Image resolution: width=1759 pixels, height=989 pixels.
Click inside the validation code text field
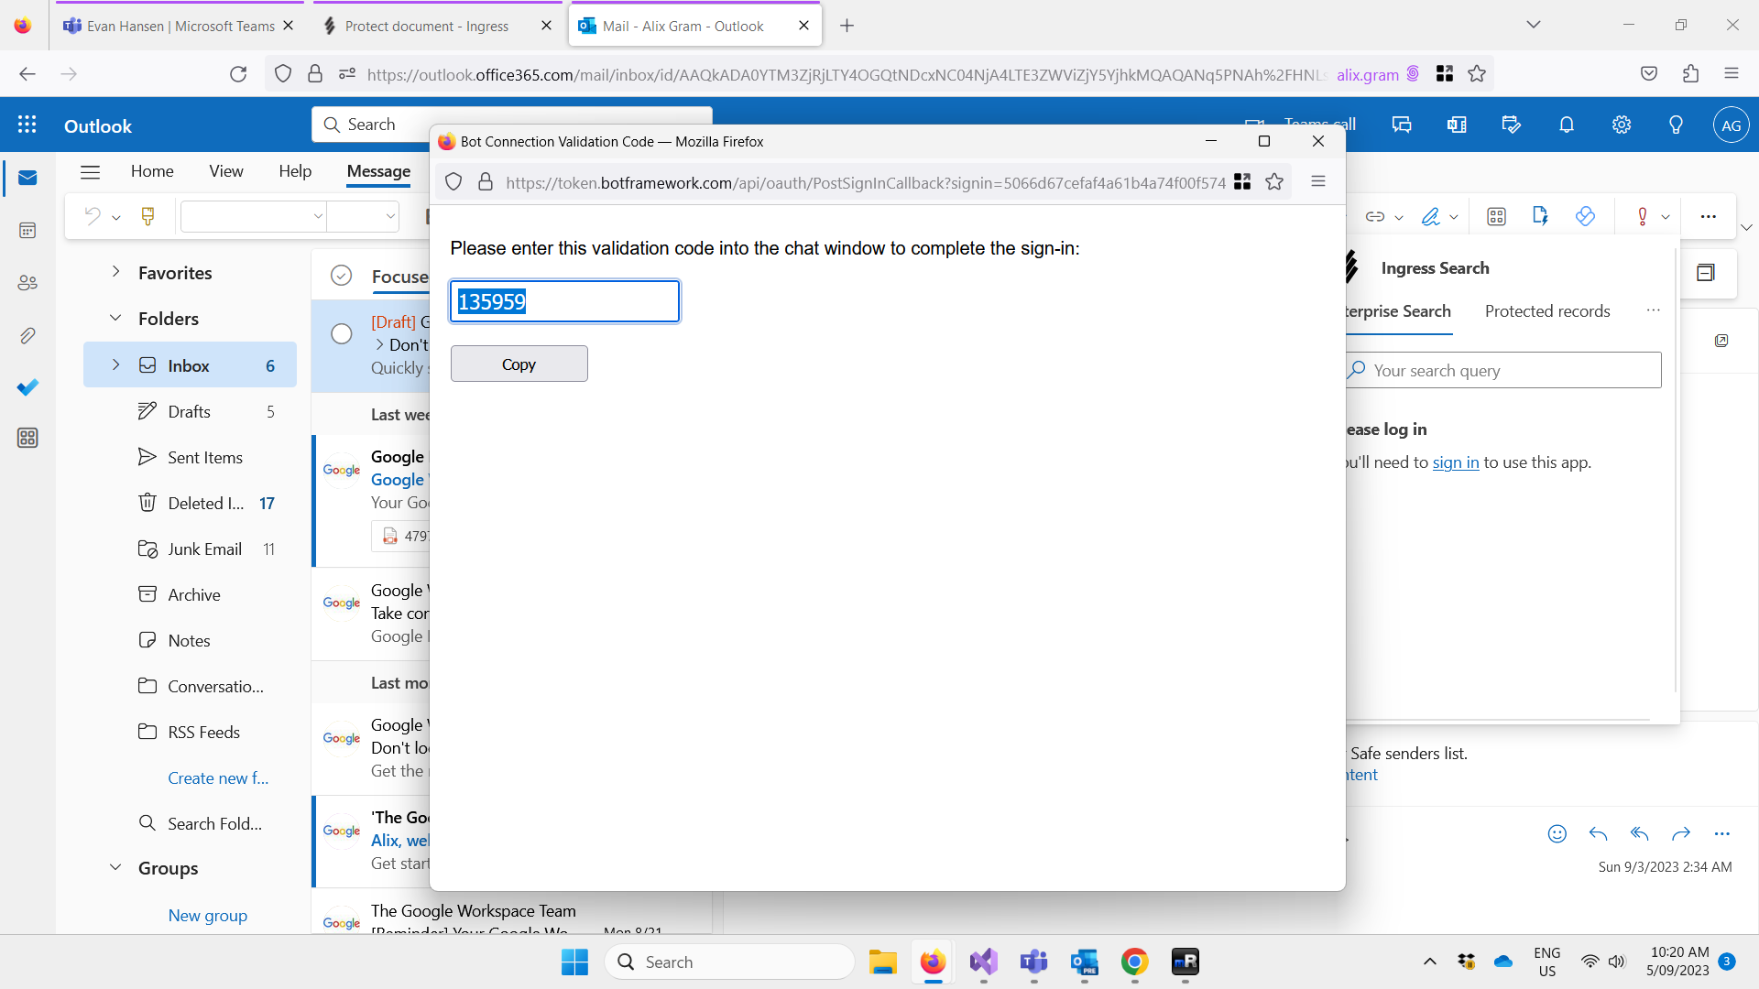[x=564, y=300]
